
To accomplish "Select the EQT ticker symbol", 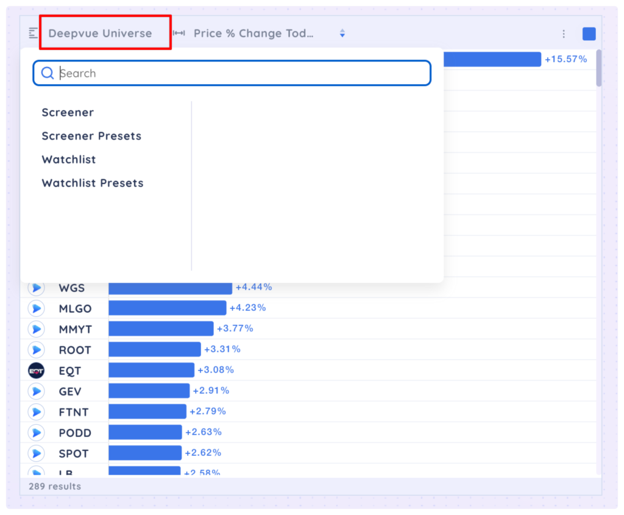I will 69,371.
